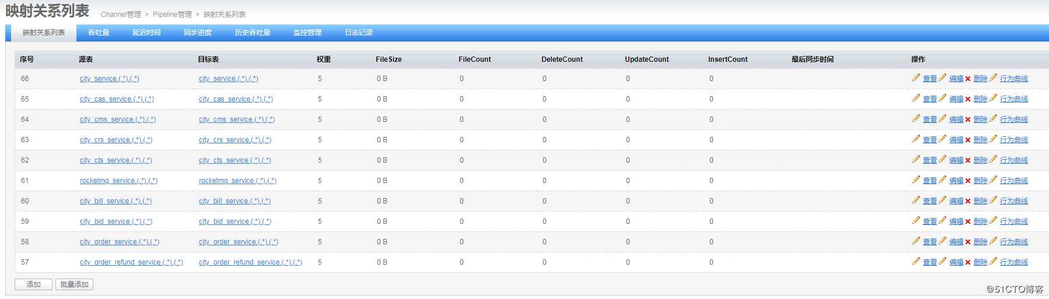Viewport: 1049px width, 299px height.
Task: Click the 查看 link in row 66
Action: point(930,79)
